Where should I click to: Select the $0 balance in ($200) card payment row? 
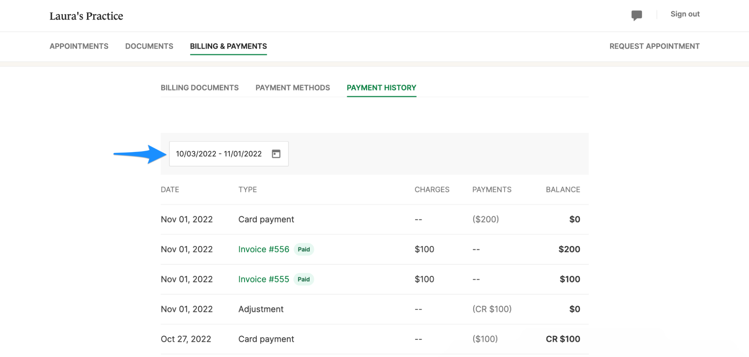tap(575, 219)
